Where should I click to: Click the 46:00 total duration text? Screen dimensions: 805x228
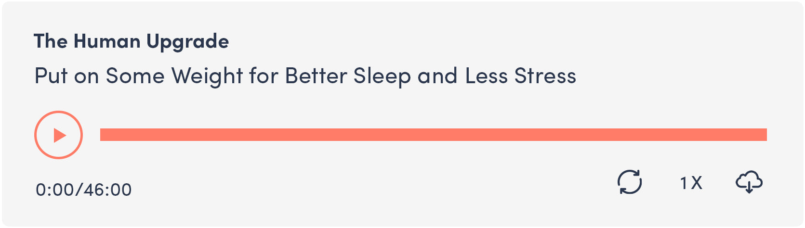[x=107, y=190]
